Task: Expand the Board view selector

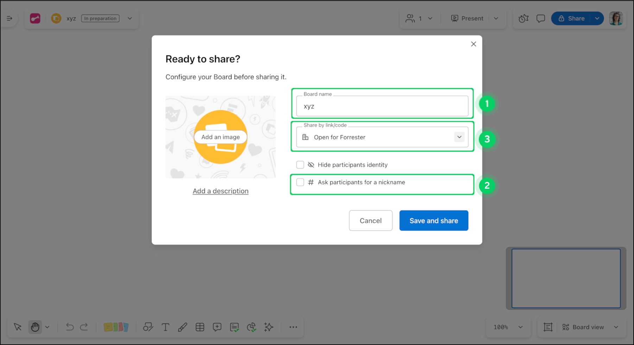Action: point(616,327)
